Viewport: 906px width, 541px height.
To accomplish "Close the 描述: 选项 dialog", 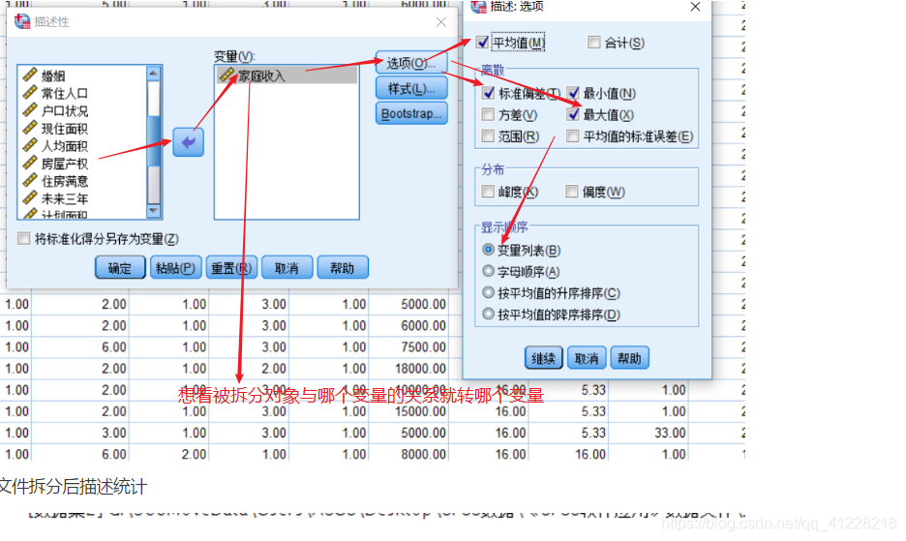I will tap(695, 7).
